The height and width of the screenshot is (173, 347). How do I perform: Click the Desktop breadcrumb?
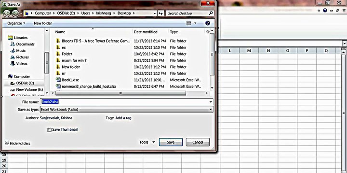(x=124, y=13)
